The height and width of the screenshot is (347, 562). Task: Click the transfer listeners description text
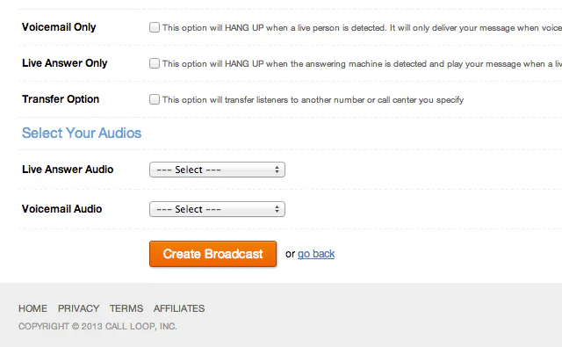(x=313, y=99)
